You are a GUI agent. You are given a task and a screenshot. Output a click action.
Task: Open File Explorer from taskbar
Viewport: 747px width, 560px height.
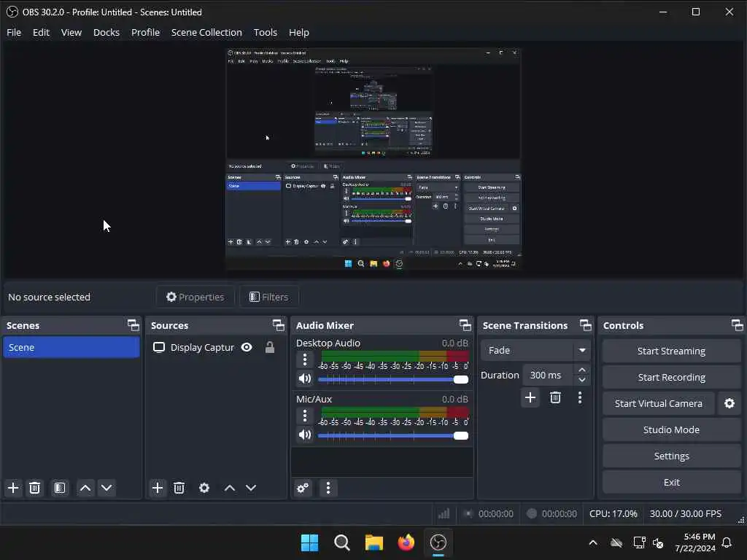[374, 542]
